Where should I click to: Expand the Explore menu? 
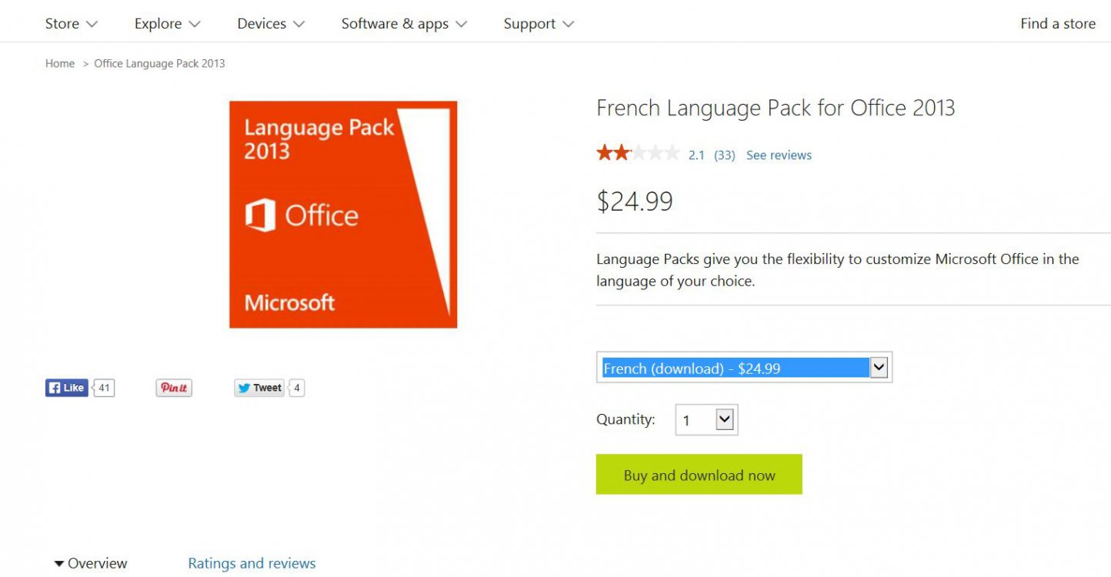pyautogui.click(x=167, y=24)
